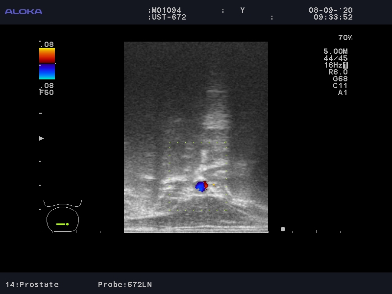The image size is (392, 294).
Task: Click the highlighted box next to 18Hz
Action: [345, 65]
